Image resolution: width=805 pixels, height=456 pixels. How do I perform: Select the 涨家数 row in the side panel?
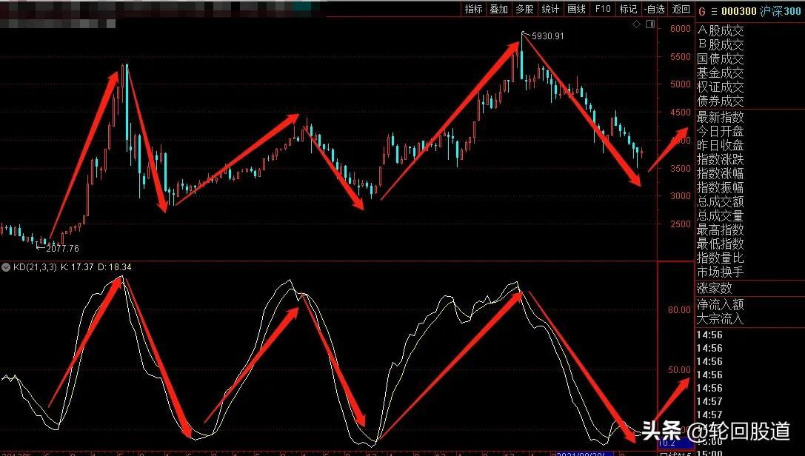715,288
